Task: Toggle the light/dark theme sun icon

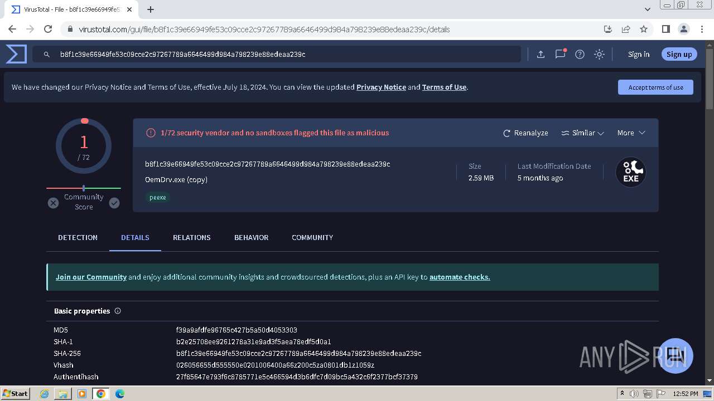Action: [599, 54]
